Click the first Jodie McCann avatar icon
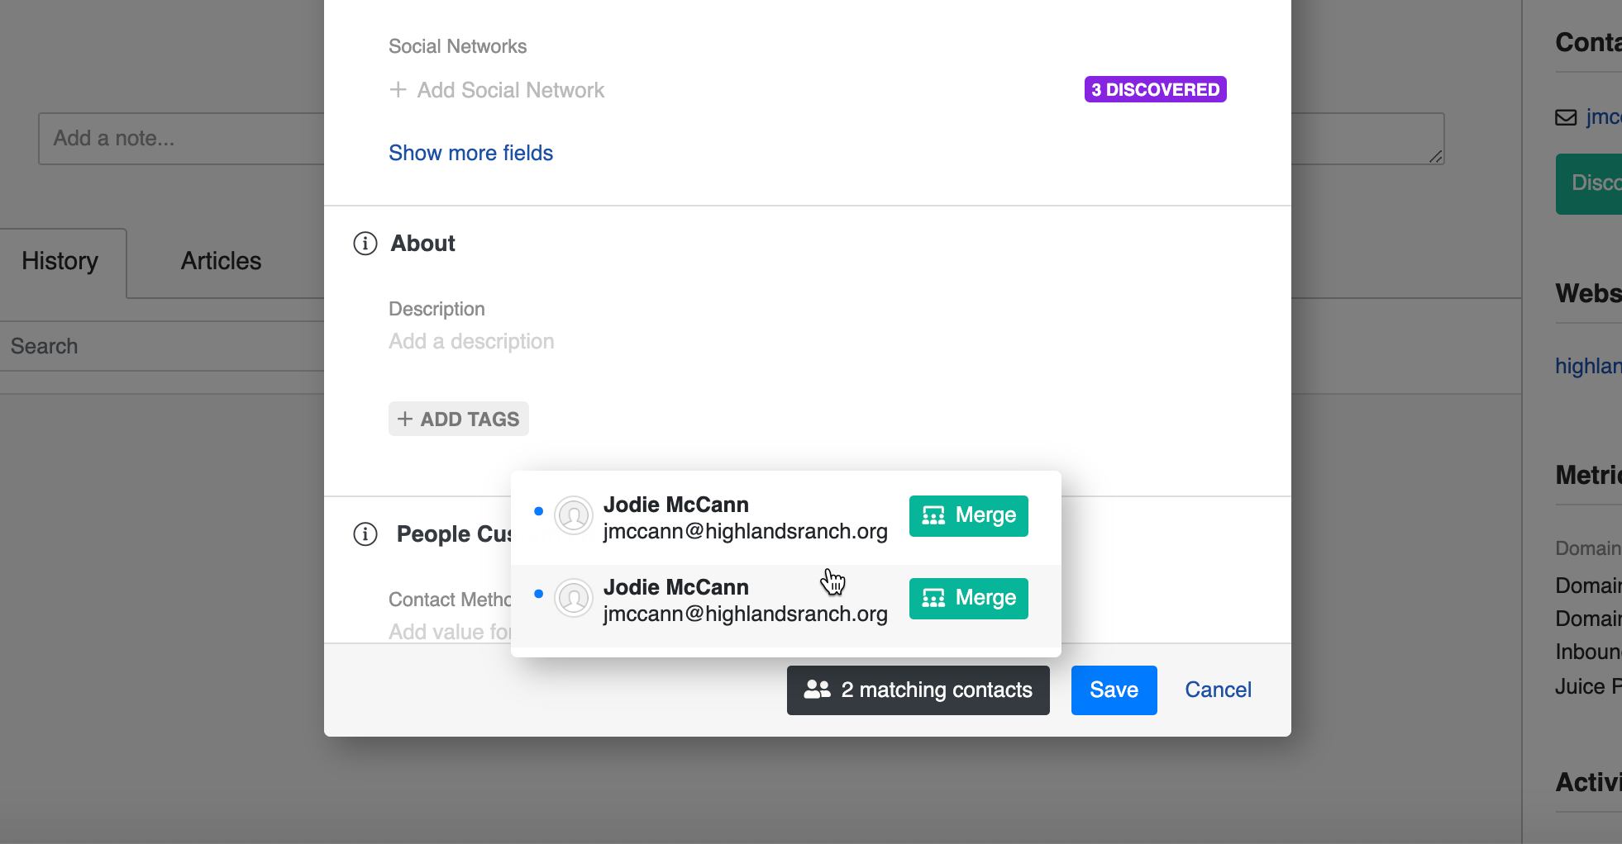The height and width of the screenshot is (844, 1622). coord(573,516)
